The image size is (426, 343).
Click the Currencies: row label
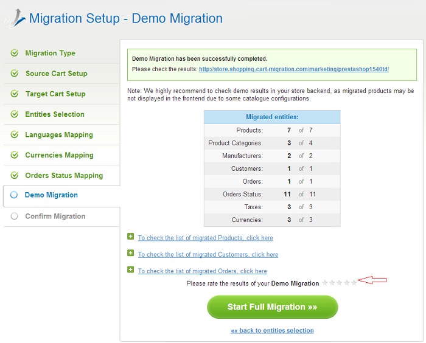(247, 220)
